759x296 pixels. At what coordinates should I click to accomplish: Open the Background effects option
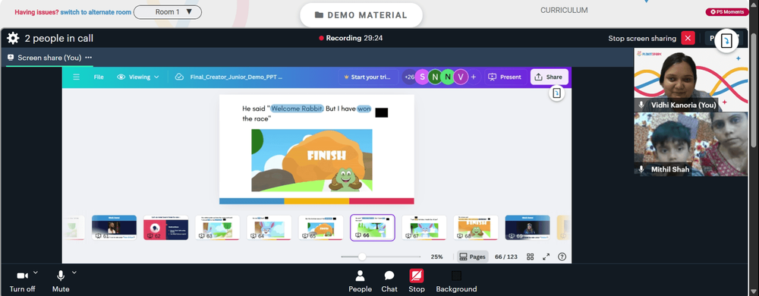click(x=456, y=282)
